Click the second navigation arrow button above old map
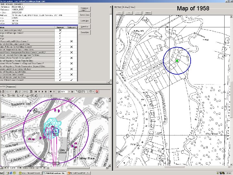233x175 pixels. (x=129, y=13)
